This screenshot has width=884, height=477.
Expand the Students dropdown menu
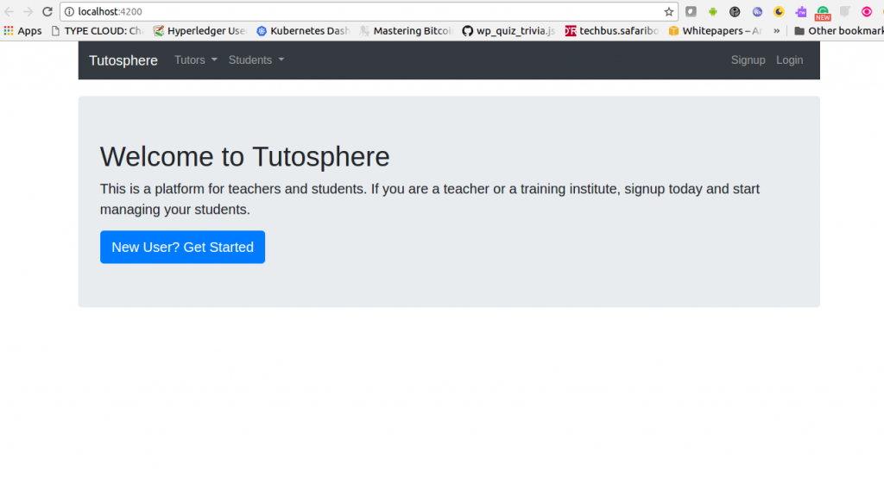pos(256,60)
